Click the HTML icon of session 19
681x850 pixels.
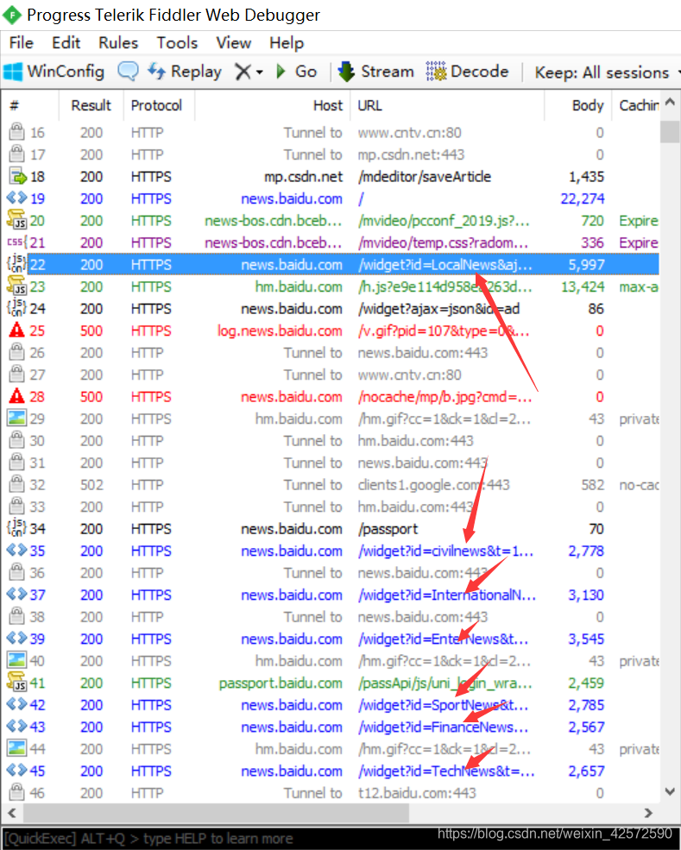16,198
